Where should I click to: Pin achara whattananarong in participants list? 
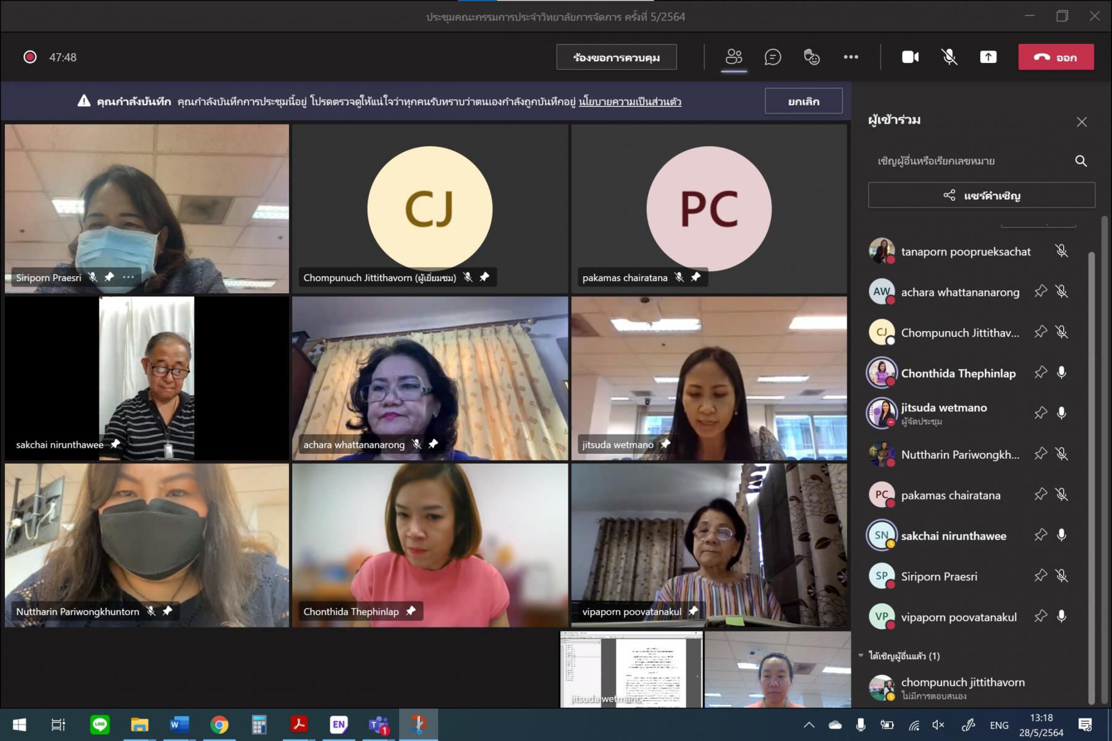pyautogui.click(x=1040, y=291)
